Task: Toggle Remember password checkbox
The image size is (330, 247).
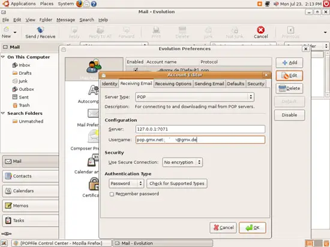Action: click(x=112, y=194)
